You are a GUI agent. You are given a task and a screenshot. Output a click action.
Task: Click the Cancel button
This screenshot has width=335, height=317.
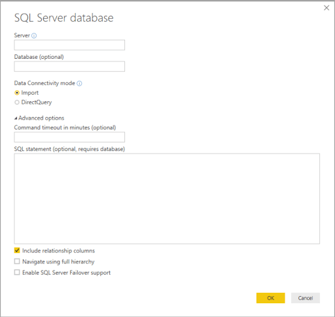tap(306, 298)
